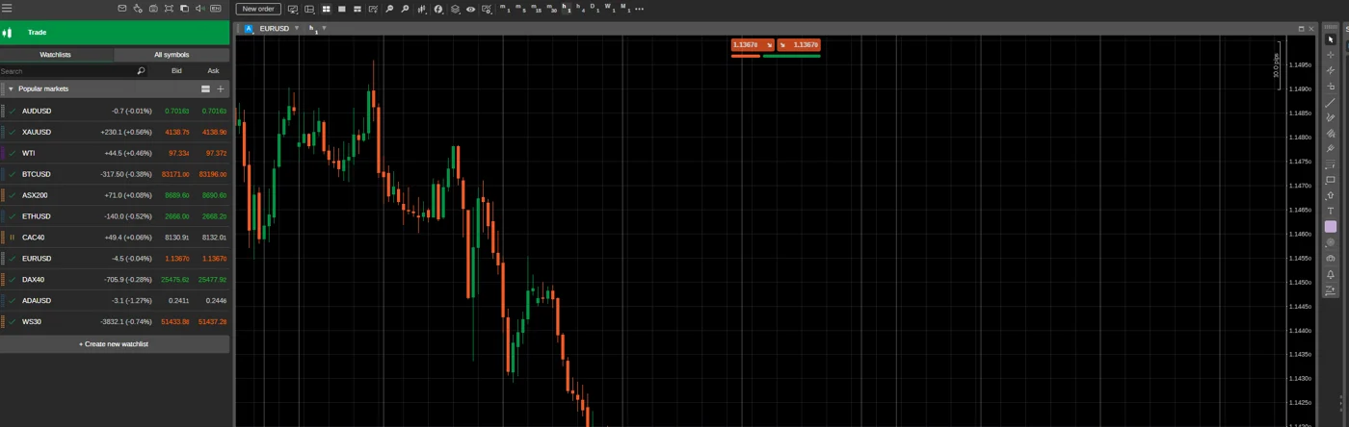Select the EURUSD watchlist row
Screen dimensions: 1349x427
tap(115, 259)
